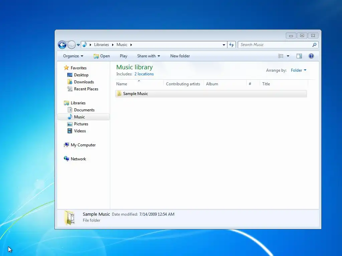Screen dimensions: 342x256
Task: Open the 2 locations link
Action: click(144, 74)
